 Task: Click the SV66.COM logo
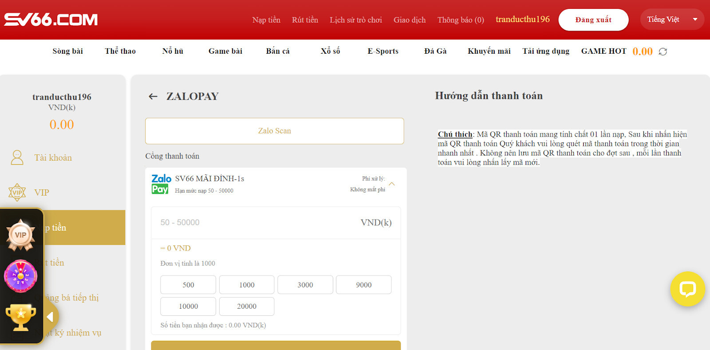[51, 20]
